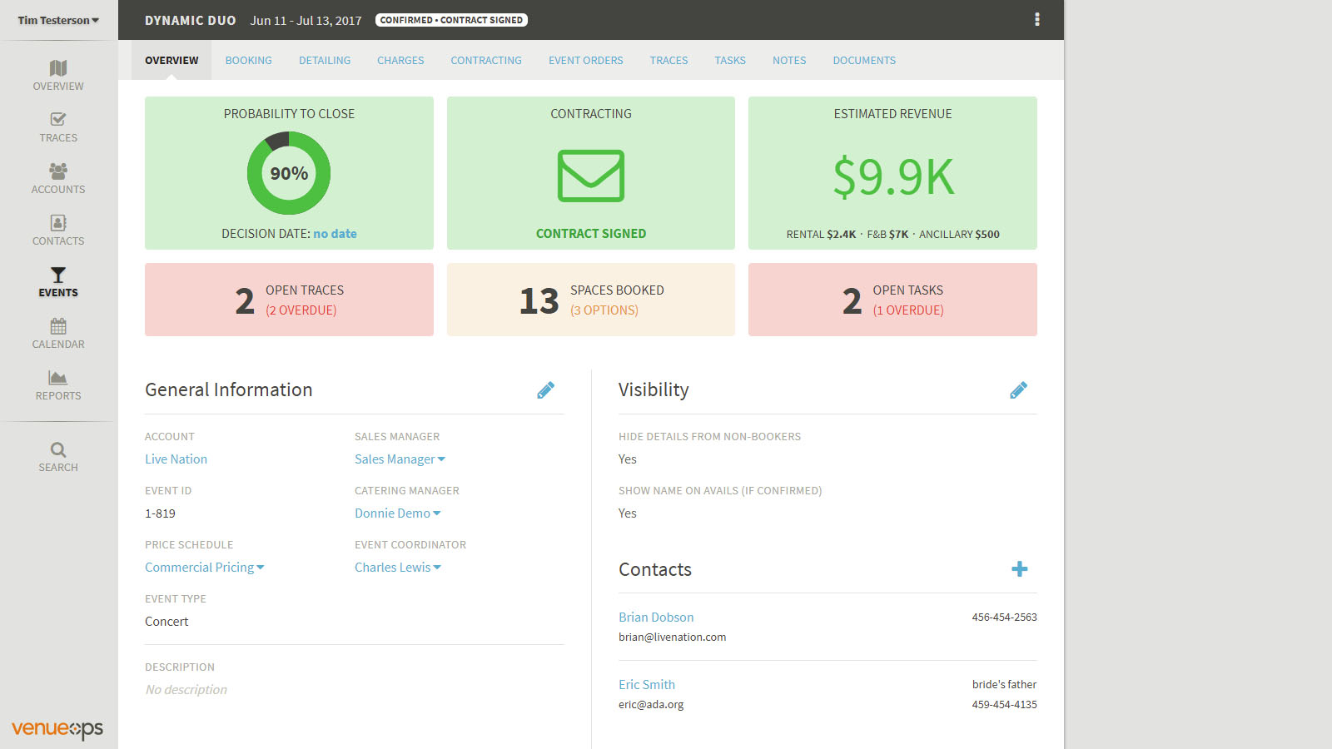
Task: Change Event Coordinator Charles Lewis dropdown
Action: pyautogui.click(x=397, y=568)
